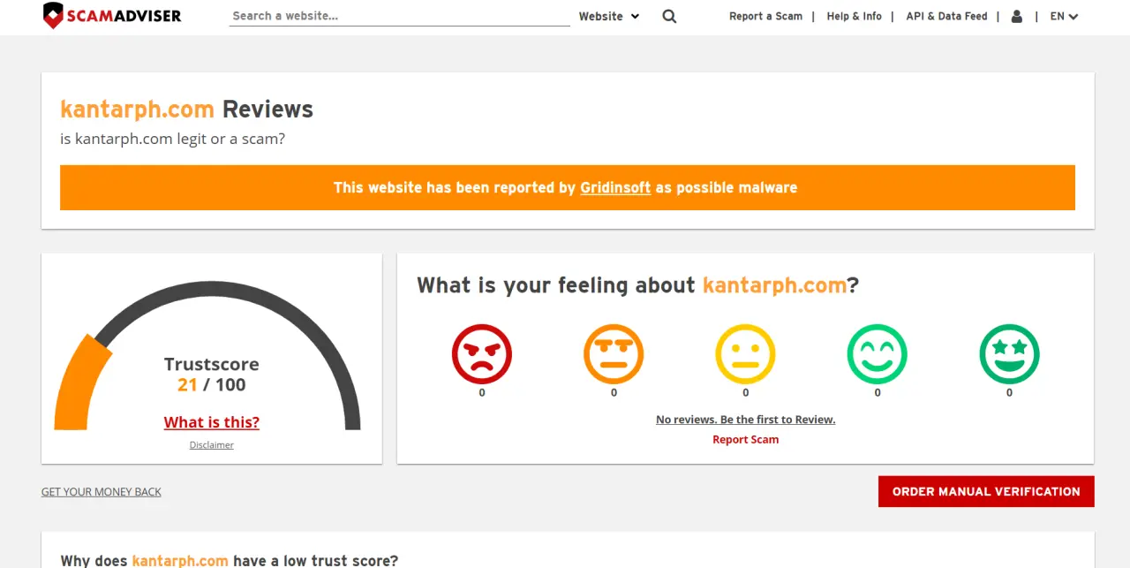Click the magnifier search icon
1130x568 pixels.
pyautogui.click(x=669, y=16)
